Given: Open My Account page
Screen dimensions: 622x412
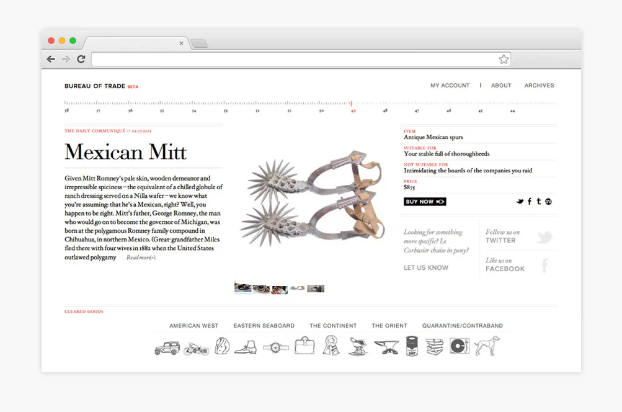Looking at the screenshot, I should click(x=450, y=86).
